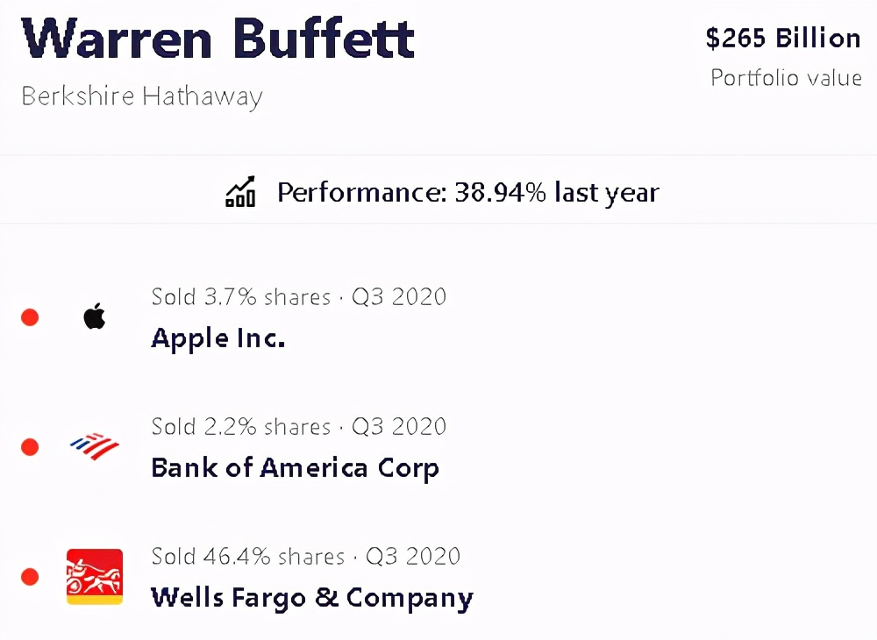Viewport: 877px width, 640px height.
Task: Click Sold 46.4% shares Q3 2020
Action: click(305, 556)
